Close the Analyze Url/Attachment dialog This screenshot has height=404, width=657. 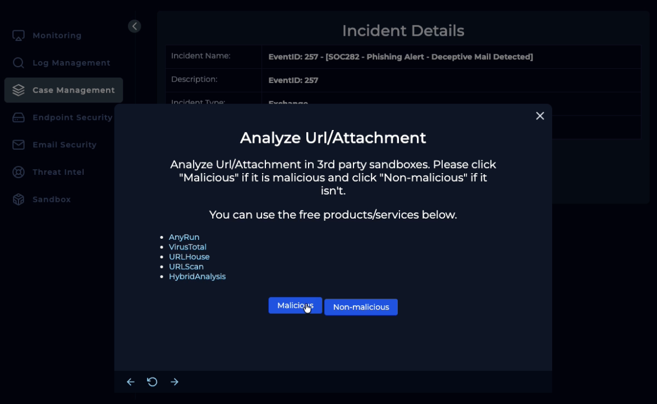540,116
